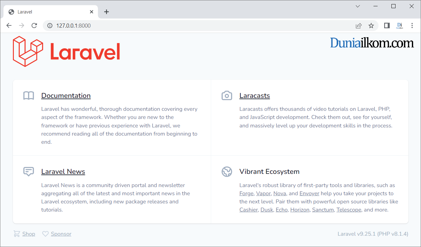
Task: Minimize the browser window
Action: 376,6
